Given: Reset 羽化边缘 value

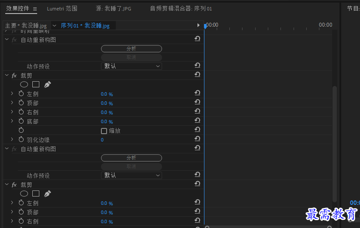Looking at the screenshot, I should point(197,139).
